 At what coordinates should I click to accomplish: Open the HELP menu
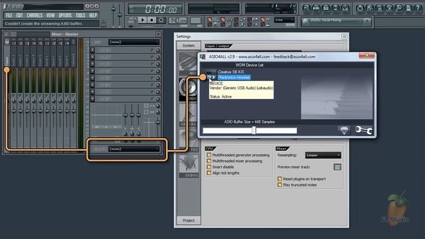93,15
